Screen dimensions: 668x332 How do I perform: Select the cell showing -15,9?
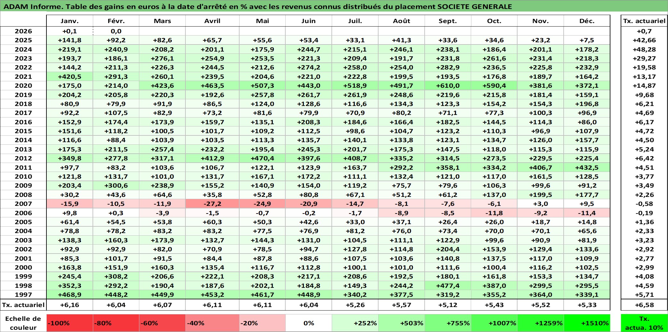click(70, 204)
